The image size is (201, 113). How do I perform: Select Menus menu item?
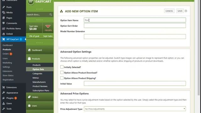[x=35, y=78]
